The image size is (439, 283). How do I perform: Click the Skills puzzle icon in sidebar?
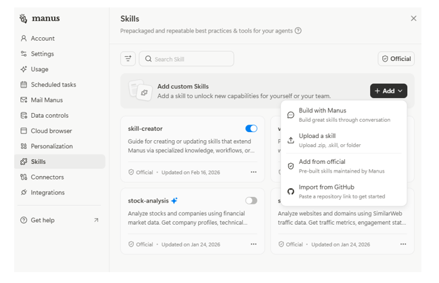point(24,162)
